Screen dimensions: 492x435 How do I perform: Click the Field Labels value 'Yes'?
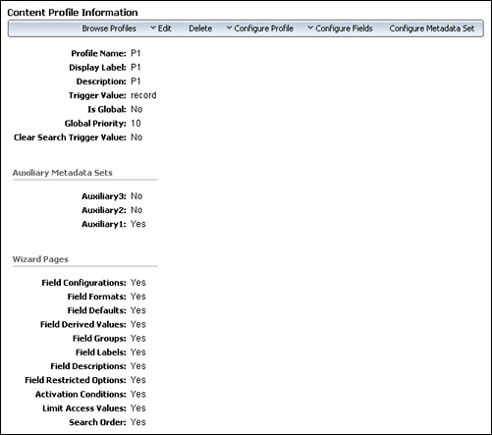click(x=138, y=353)
